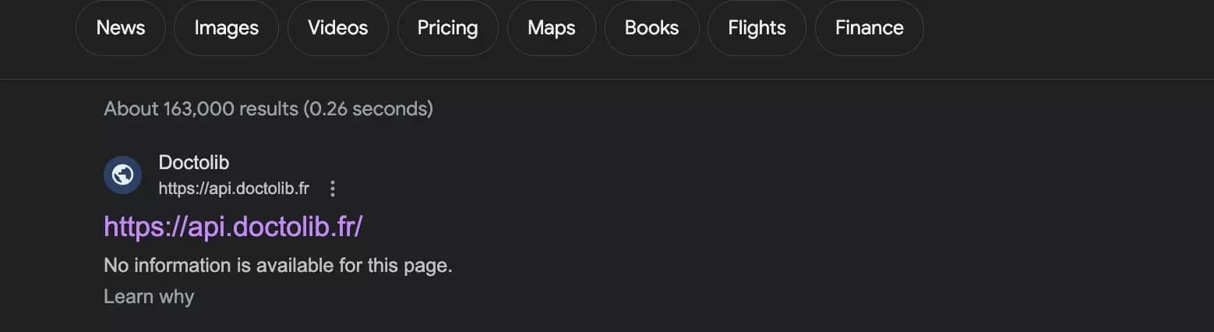Open the purple https://api.doctolib.fr/ result title

(233, 226)
